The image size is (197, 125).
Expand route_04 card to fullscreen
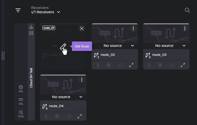pos(80,116)
